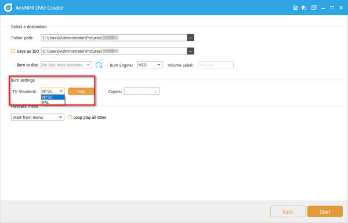Open the disc drive dropdown
This screenshot has width=348, height=223.
(x=66, y=65)
